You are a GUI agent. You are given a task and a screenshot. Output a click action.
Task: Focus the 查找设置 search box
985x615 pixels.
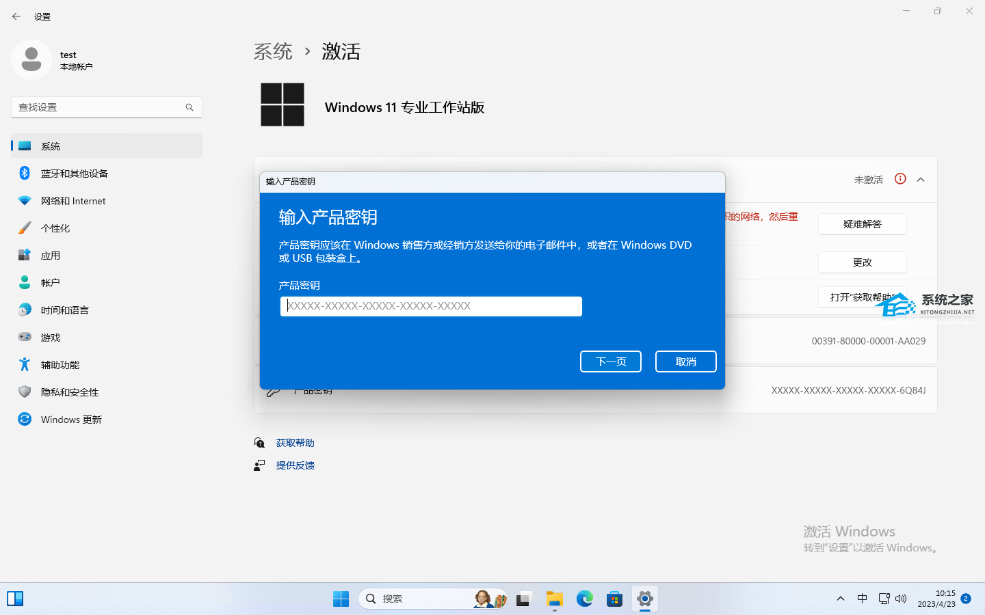pyautogui.click(x=107, y=107)
